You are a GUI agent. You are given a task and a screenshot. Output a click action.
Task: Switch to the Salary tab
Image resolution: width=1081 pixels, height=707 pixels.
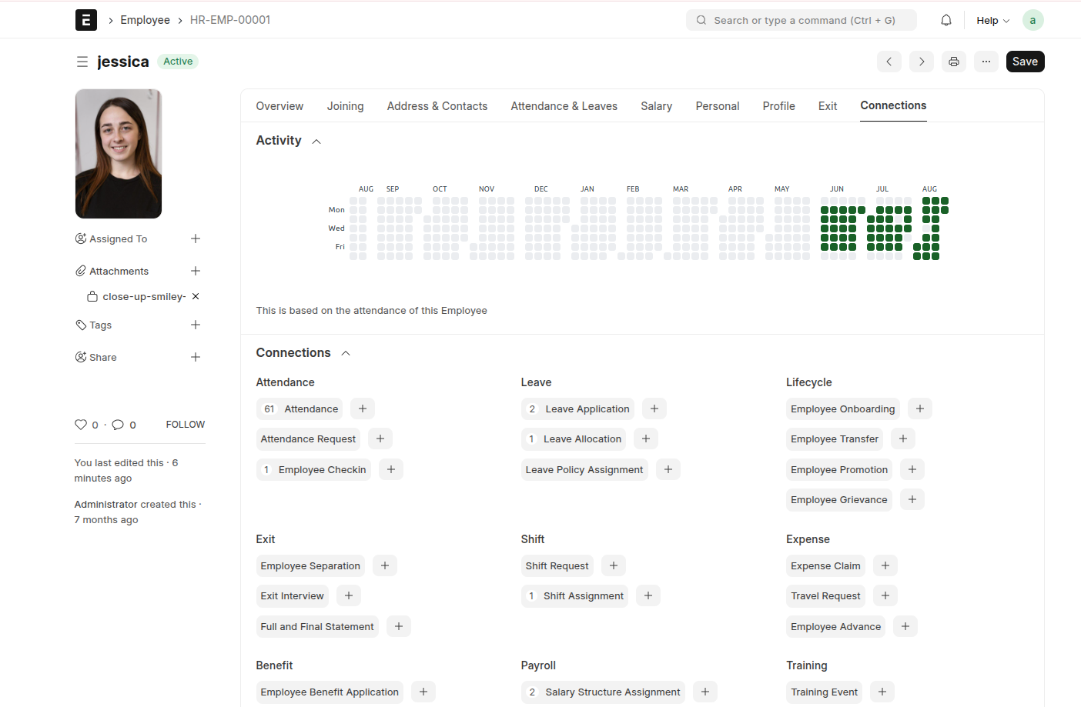click(x=656, y=106)
